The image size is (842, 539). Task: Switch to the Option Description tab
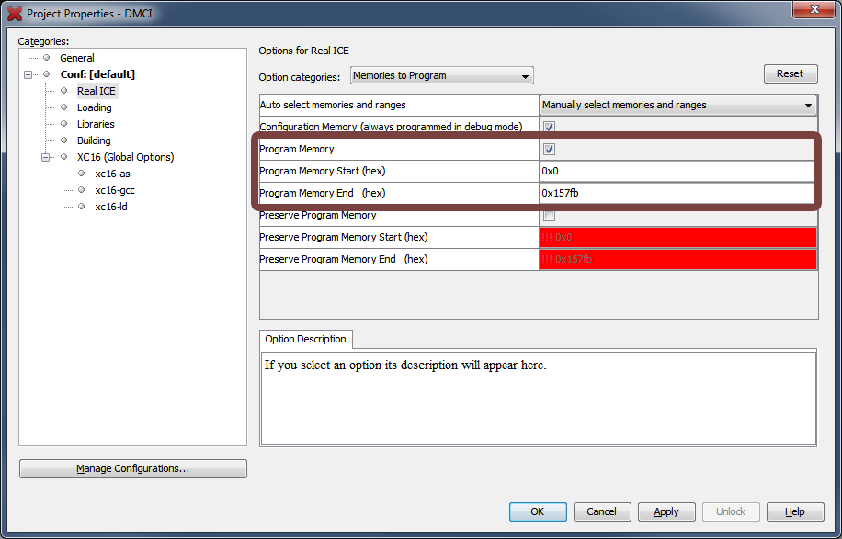pyautogui.click(x=305, y=339)
